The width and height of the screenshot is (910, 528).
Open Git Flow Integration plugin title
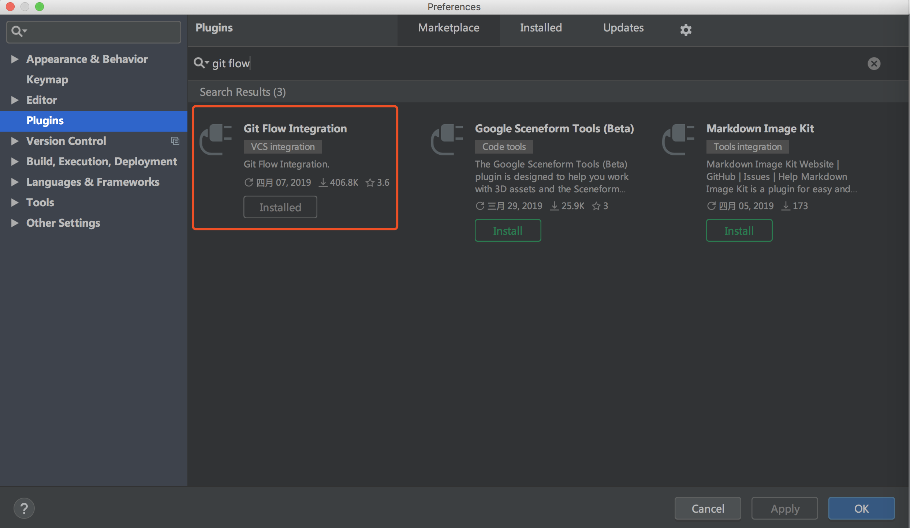295,128
